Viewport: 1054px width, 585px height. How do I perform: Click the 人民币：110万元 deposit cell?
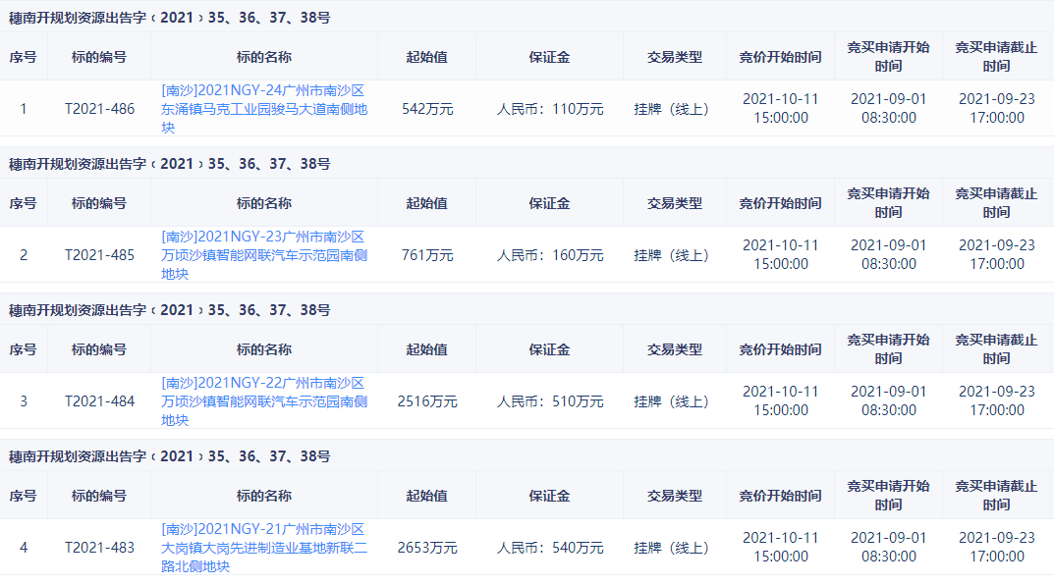(550, 109)
